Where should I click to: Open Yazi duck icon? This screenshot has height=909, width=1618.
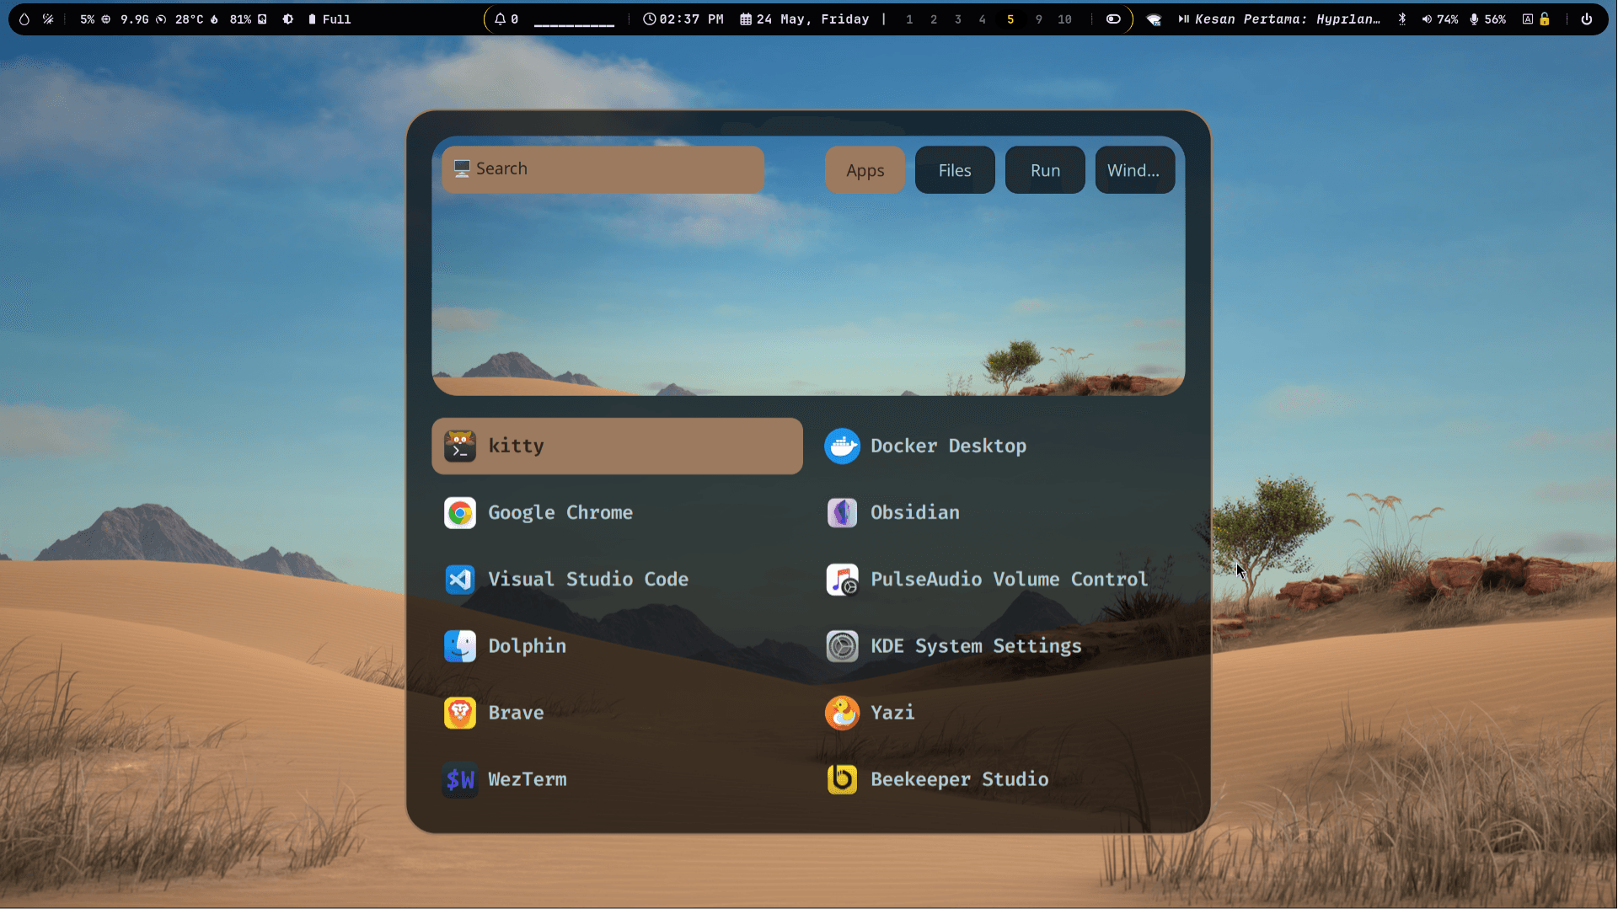click(x=842, y=713)
